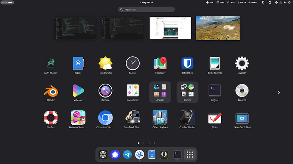Open VSCodium from the dock
Screen dimensions: 293x164
click(x=140, y=155)
